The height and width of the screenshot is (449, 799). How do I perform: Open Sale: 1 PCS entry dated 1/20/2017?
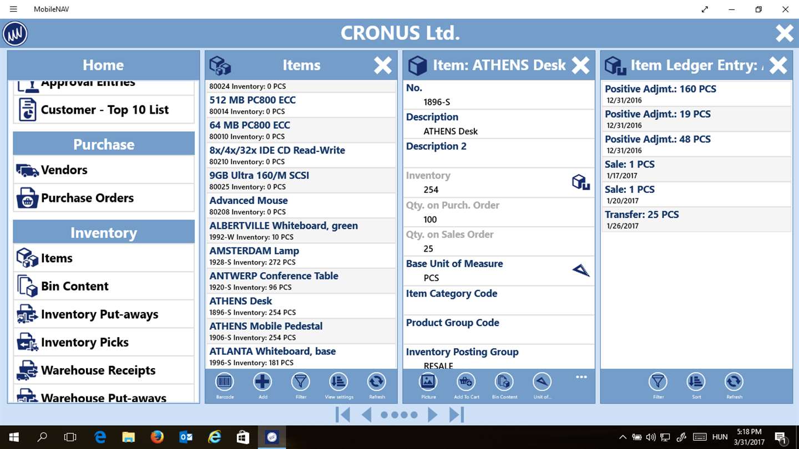click(x=696, y=194)
